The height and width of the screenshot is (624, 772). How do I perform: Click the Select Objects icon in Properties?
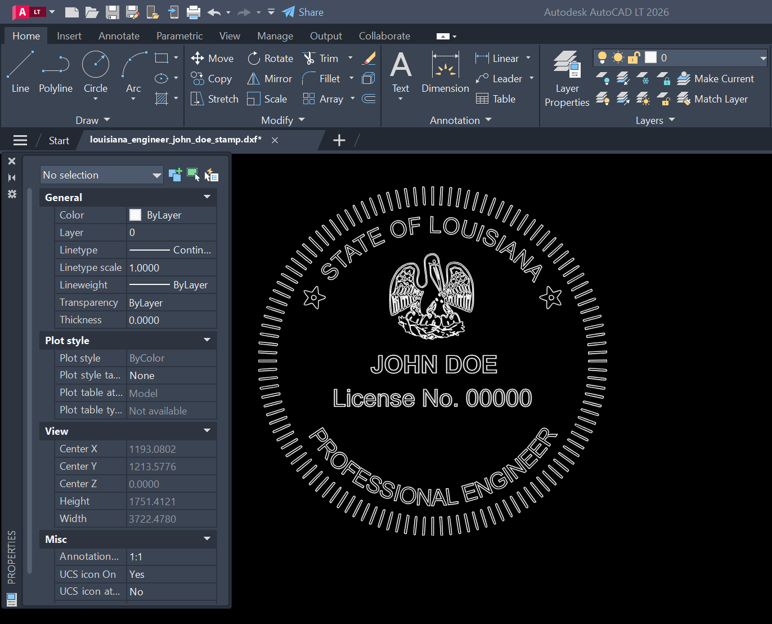193,175
